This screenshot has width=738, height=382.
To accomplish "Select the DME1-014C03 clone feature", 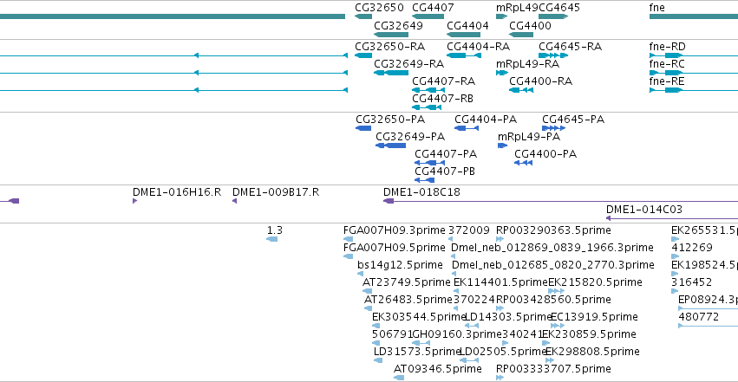I will 671,218.
